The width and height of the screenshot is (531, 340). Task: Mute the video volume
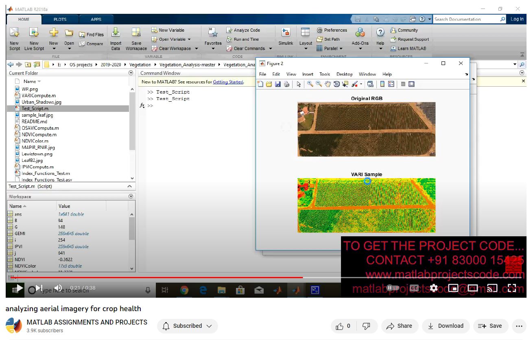coord(58,288)
